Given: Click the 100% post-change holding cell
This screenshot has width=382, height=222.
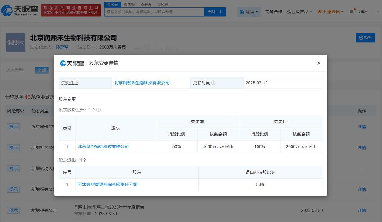Looking at the screenshot, I should (260, 146).
